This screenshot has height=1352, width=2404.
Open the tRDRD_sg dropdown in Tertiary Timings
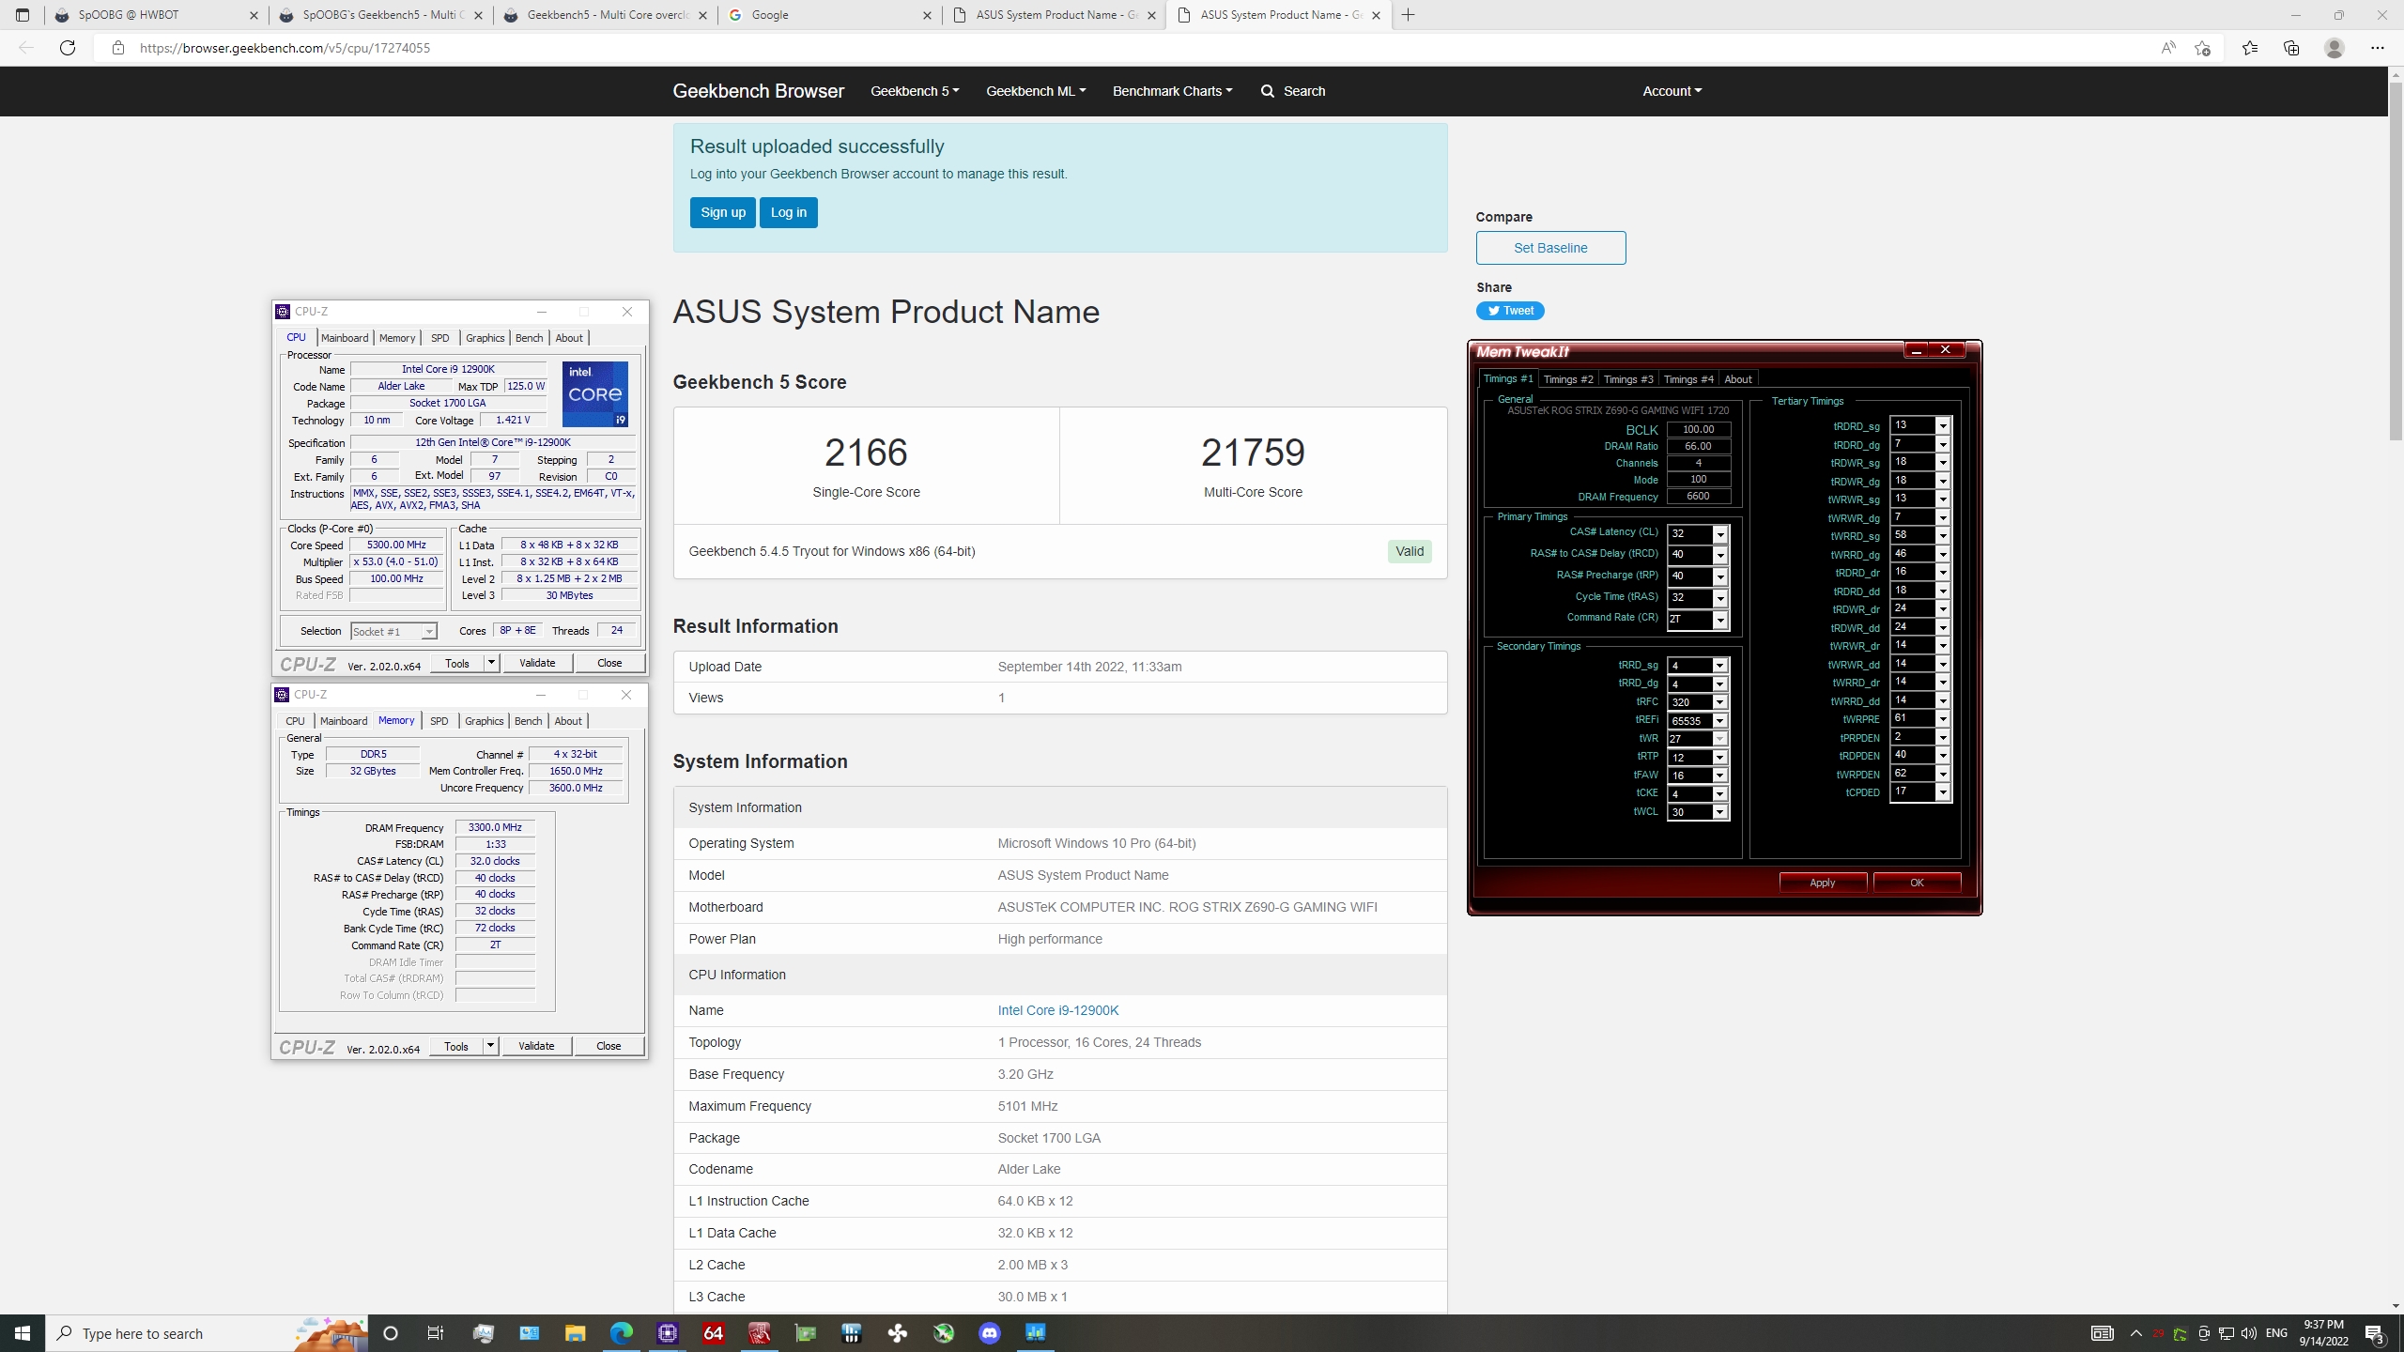(1943, 425)
